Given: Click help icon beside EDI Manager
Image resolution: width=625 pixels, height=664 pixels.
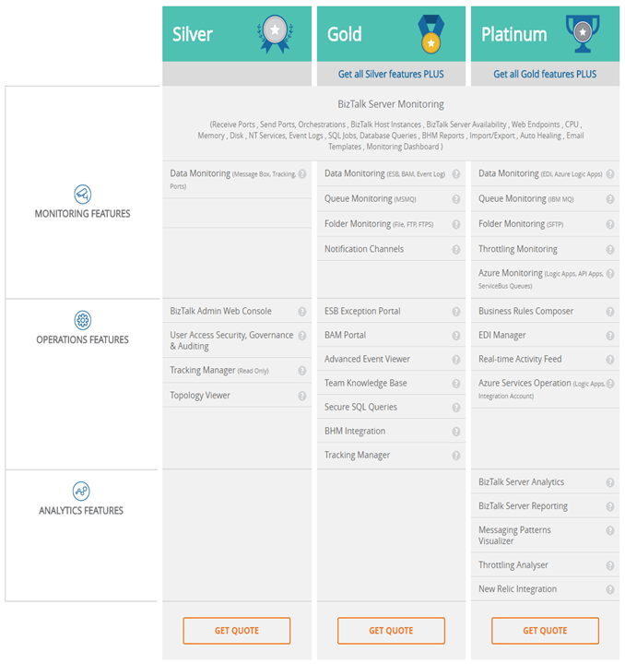Looking at the screenshot, I should pyautogui.click(x=610, y=336).
